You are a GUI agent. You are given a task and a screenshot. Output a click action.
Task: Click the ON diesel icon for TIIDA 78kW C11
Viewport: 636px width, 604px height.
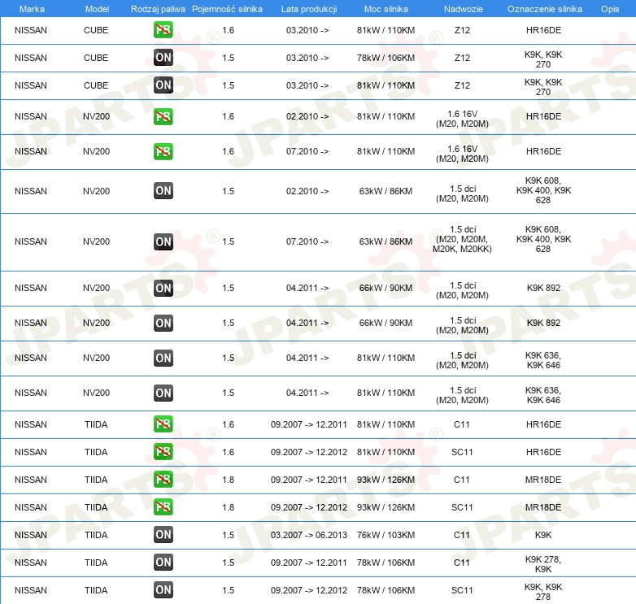tap(163, 563)
